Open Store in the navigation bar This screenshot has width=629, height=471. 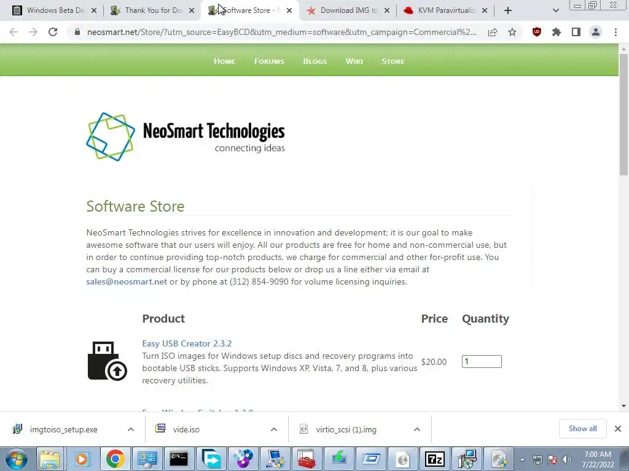click(x=393, y=61)
